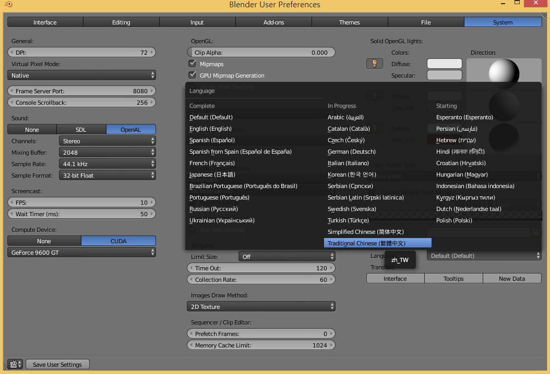Image resolution: width=550 pixels, height=374 pixels.
Task: Select OpenAL sound device
Action: point(131,130)
